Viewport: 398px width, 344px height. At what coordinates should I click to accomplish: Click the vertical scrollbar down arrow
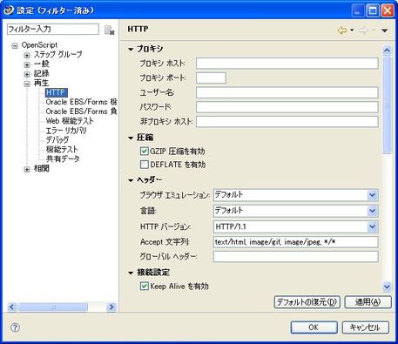tap(387, 287)
